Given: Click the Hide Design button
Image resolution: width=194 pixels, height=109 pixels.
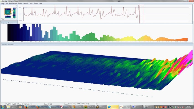Looking at the screenshot, I should (x=27, y=104).
